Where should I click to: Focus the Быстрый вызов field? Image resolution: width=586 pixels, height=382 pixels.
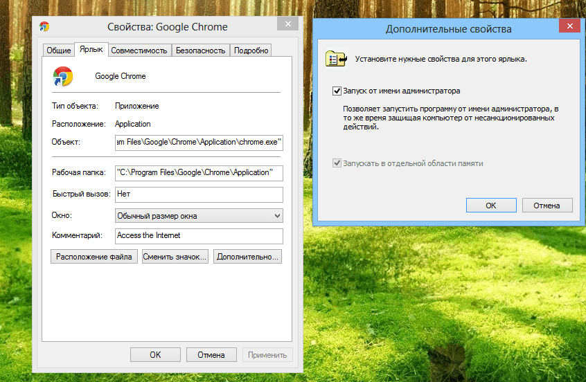[198, 194]
